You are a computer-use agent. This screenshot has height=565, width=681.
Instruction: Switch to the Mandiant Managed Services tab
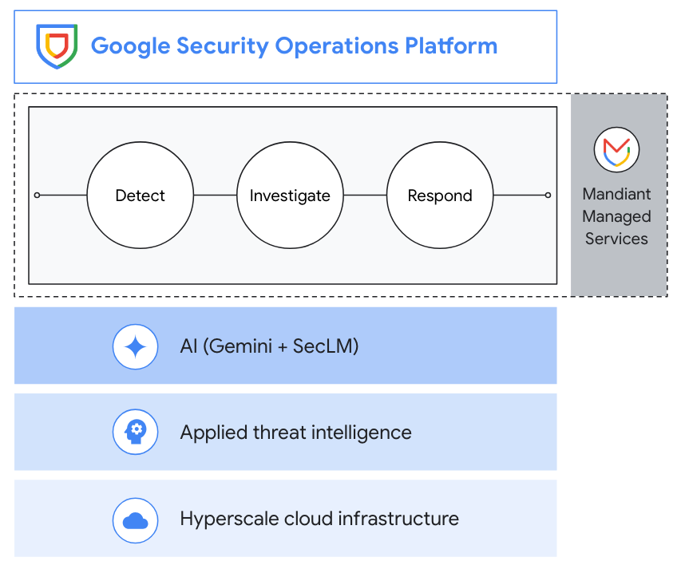coord(616,195)
